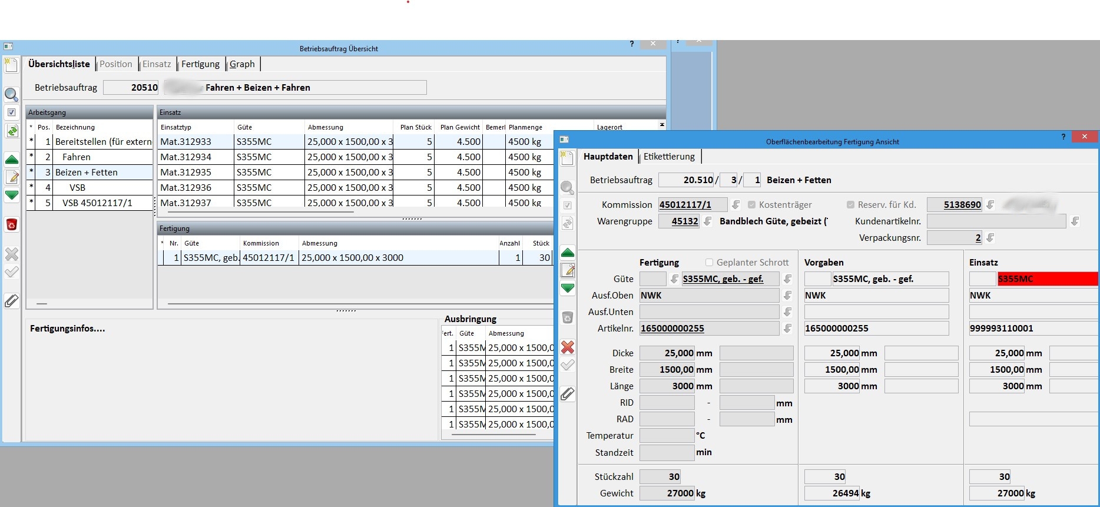
Task: Click edit pencil icon in Oberflächenbearbeitung toolbar
Action: click(567, 270)
